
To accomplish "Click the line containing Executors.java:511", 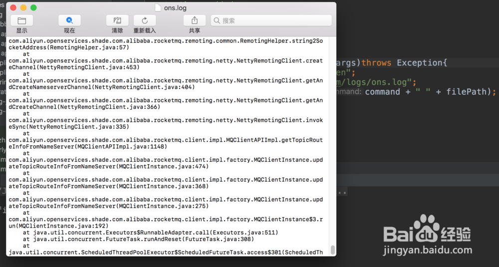I will click(x=150, y=233).
